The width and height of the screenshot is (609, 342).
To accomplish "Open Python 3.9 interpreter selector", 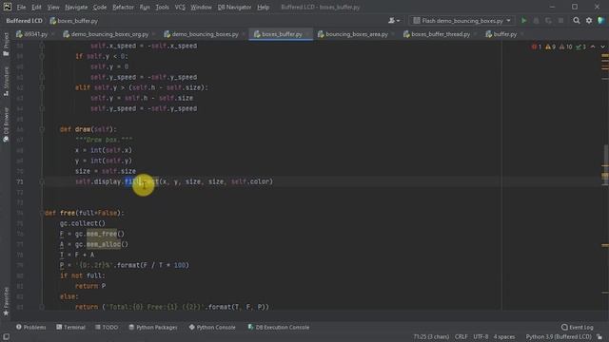I will tap(559, 336).
